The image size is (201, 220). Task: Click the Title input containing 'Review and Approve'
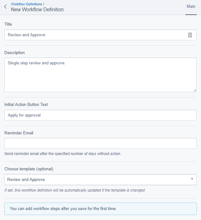pyautogui.click(x=94, y=35)
